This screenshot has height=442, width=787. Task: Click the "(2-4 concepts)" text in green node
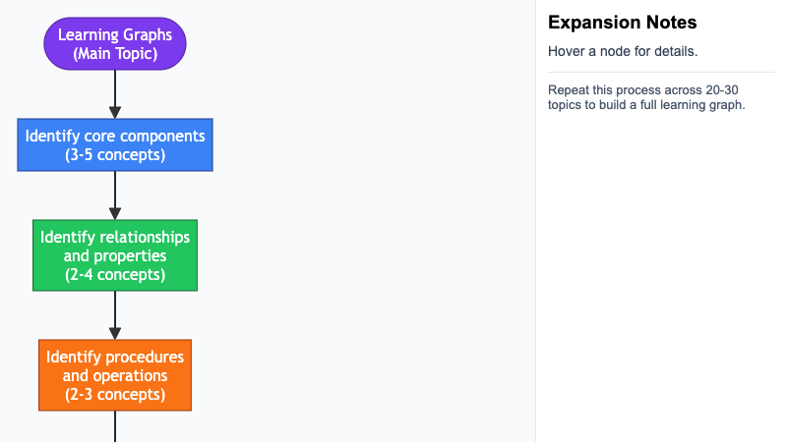click(x=115, y=275)
